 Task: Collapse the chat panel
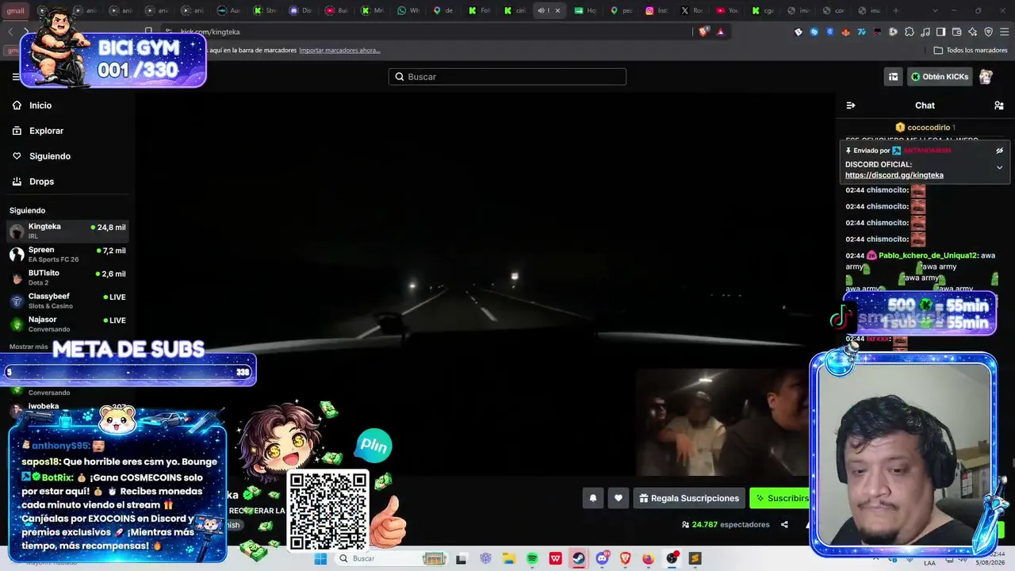[x=851, y=105]
